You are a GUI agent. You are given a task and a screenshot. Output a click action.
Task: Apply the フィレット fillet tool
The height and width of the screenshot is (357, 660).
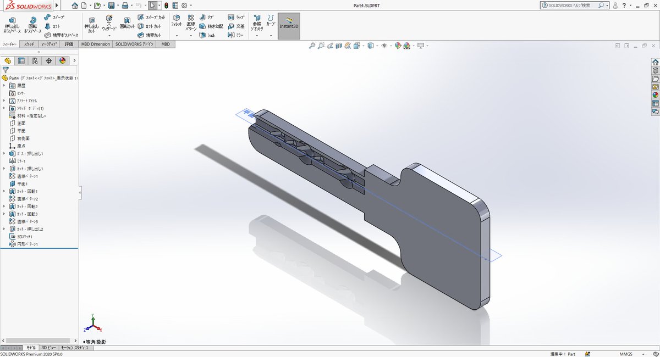(177, 21)
